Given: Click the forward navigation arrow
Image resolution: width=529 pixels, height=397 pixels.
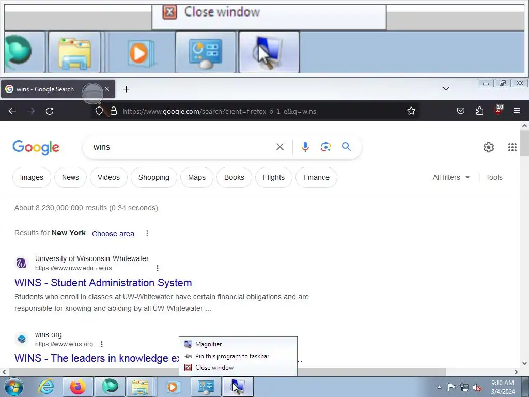Looking at the screenshot, I should [x=31, y=111].
